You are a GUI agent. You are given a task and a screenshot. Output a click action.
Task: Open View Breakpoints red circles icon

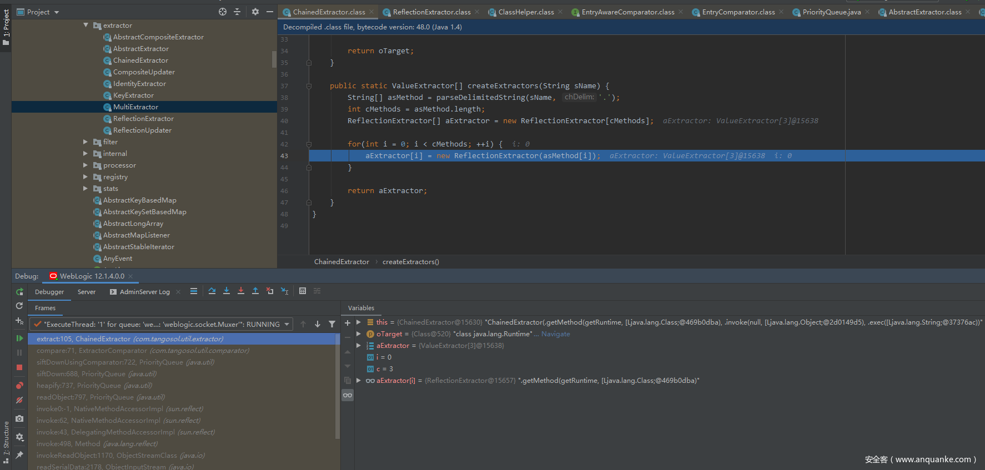tap(19, 385)
